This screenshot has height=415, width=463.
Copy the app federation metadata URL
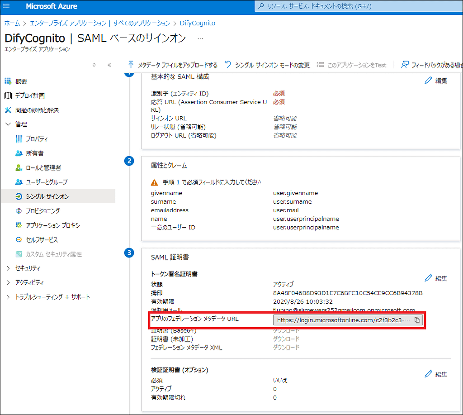[417, 320]
